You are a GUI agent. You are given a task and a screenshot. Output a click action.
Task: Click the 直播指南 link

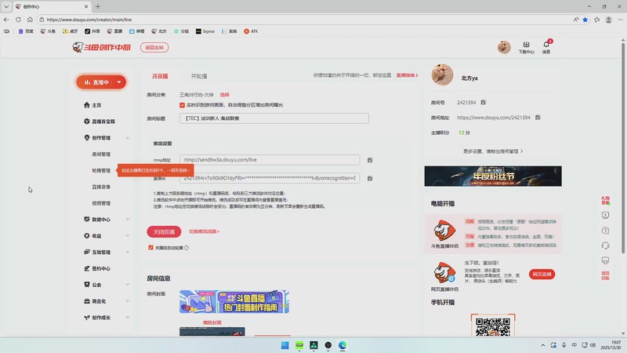407,75
